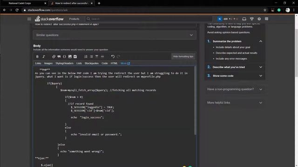Open the achievements trophy icon
Viewport: 298px width, 167px height.
tap(252, 19)
